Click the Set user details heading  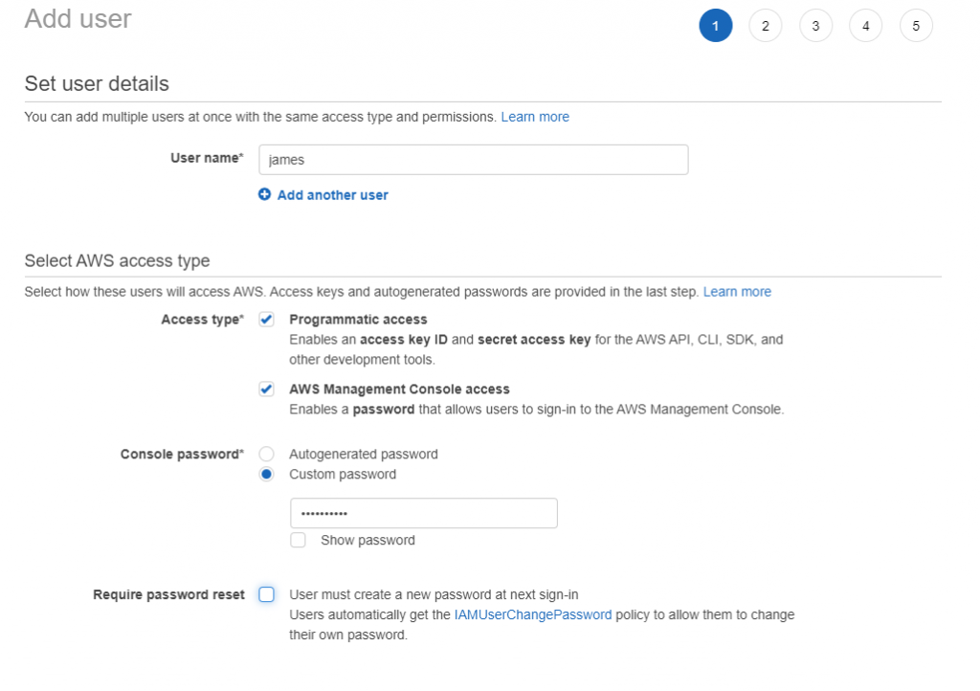[x=97, y=83]
